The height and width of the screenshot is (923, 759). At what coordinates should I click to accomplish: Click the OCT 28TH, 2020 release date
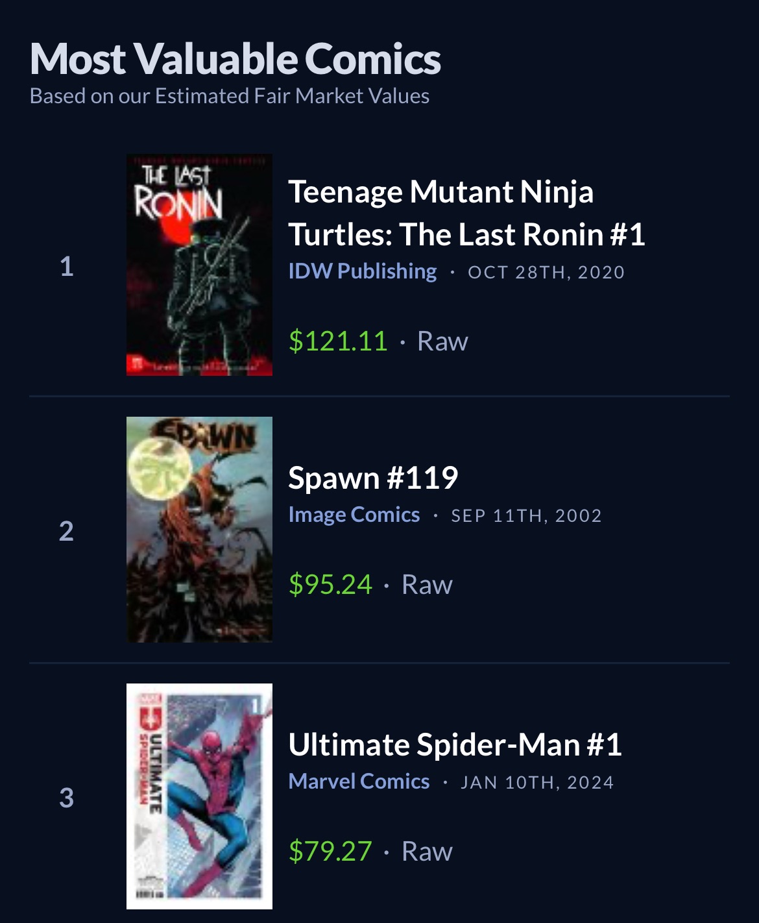[546, 273]
